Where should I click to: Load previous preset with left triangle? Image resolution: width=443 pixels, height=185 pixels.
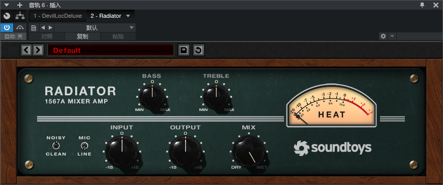43,28
